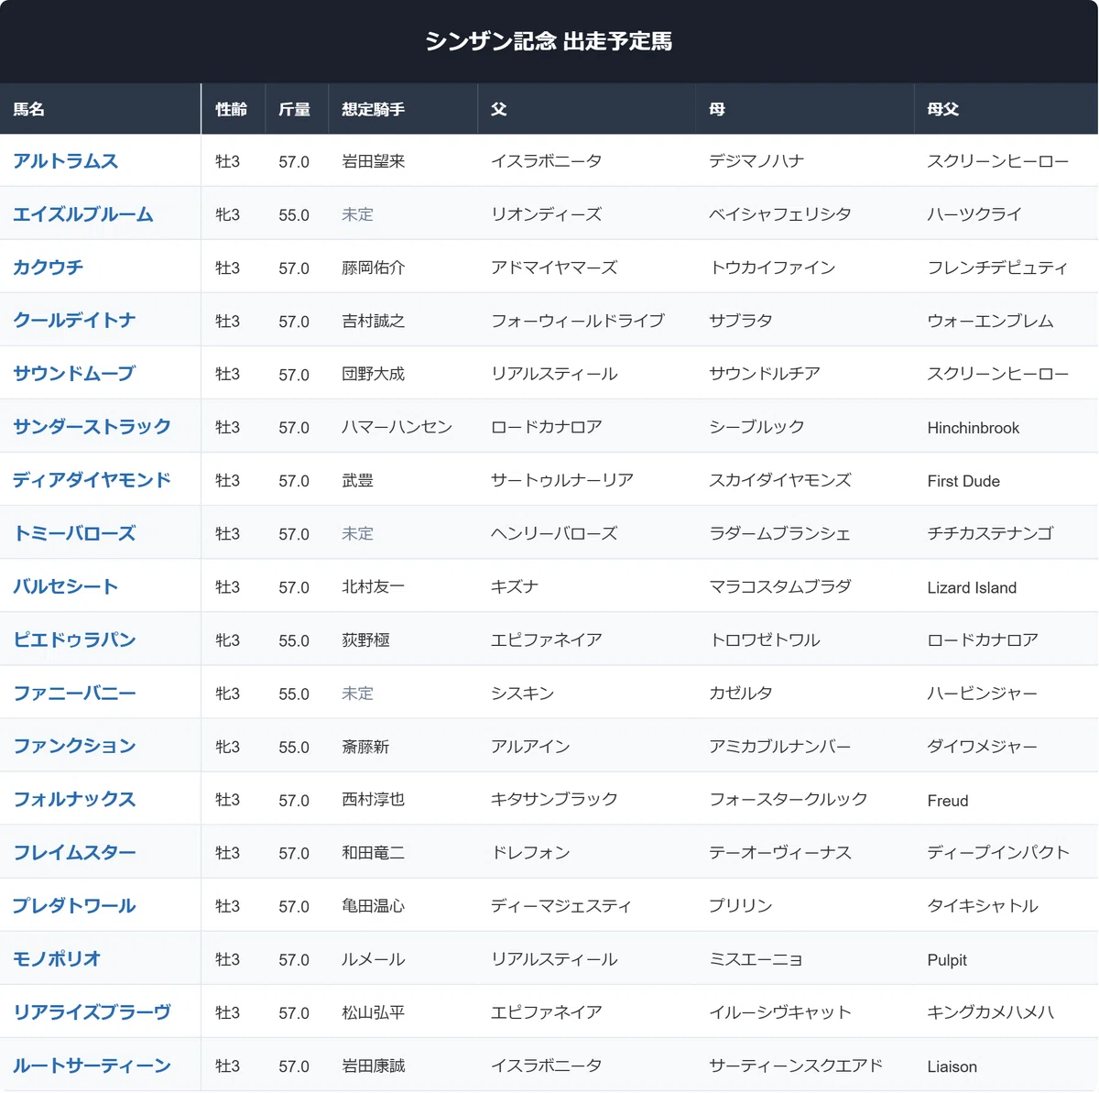Screen dimensions: 1099x1093
Task: Open the トミーバローズ horse link
Action: coord(74,533)
